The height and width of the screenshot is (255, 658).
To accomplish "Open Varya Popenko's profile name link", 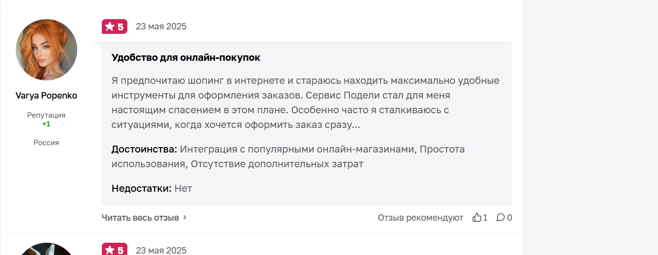I will [46, 96].
